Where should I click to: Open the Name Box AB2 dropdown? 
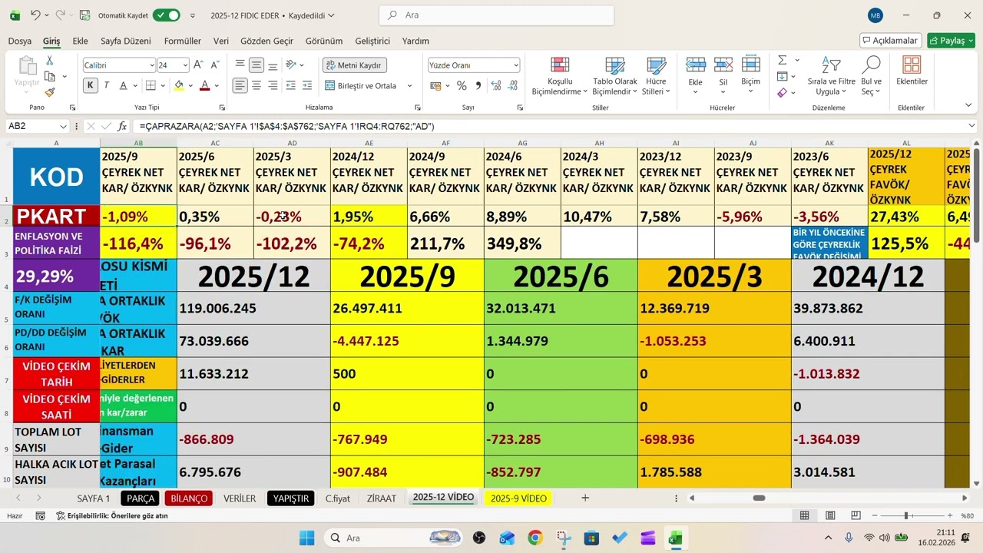tap(63, 126)
